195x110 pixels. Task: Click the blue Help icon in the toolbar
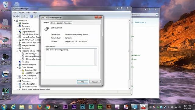click(x=32, y=16)
